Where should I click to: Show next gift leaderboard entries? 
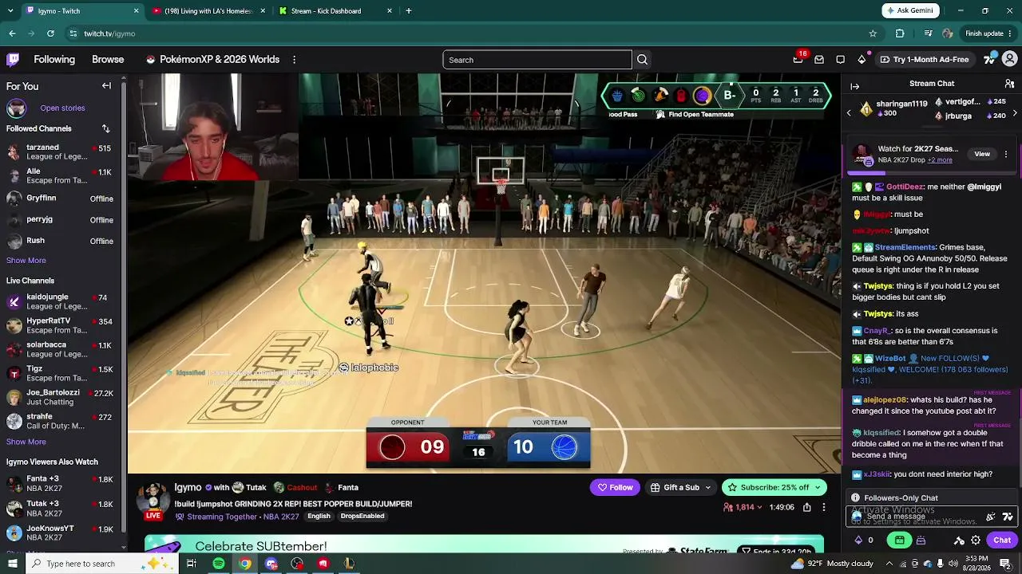[x=1015, y=113]
